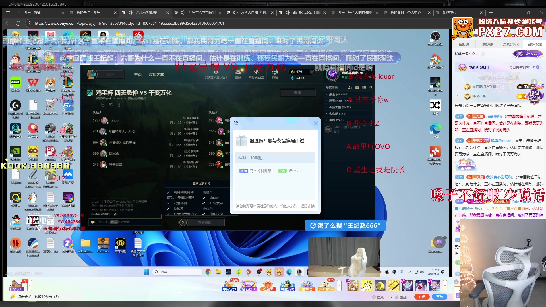
Task: Click add friend icon in 好友列表
Action: pos(350,88)
